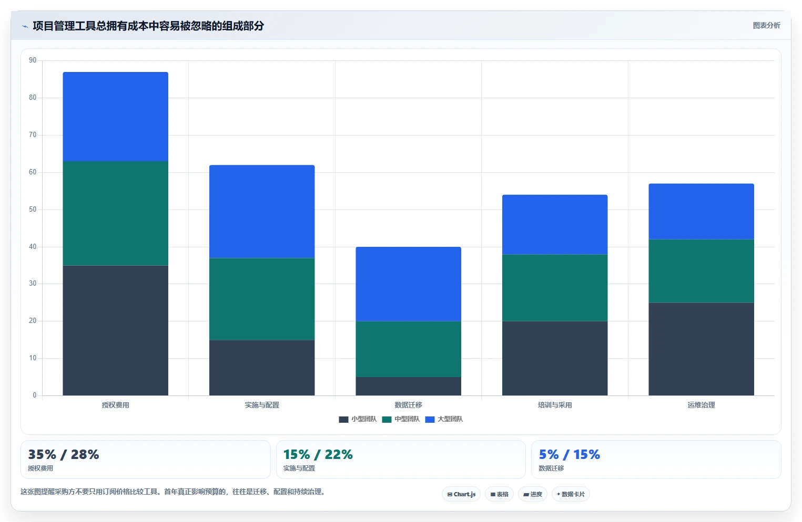Open the 图表分析 label in the header
This screenshot has height=522, width=802.
click(x=766, y=25)
